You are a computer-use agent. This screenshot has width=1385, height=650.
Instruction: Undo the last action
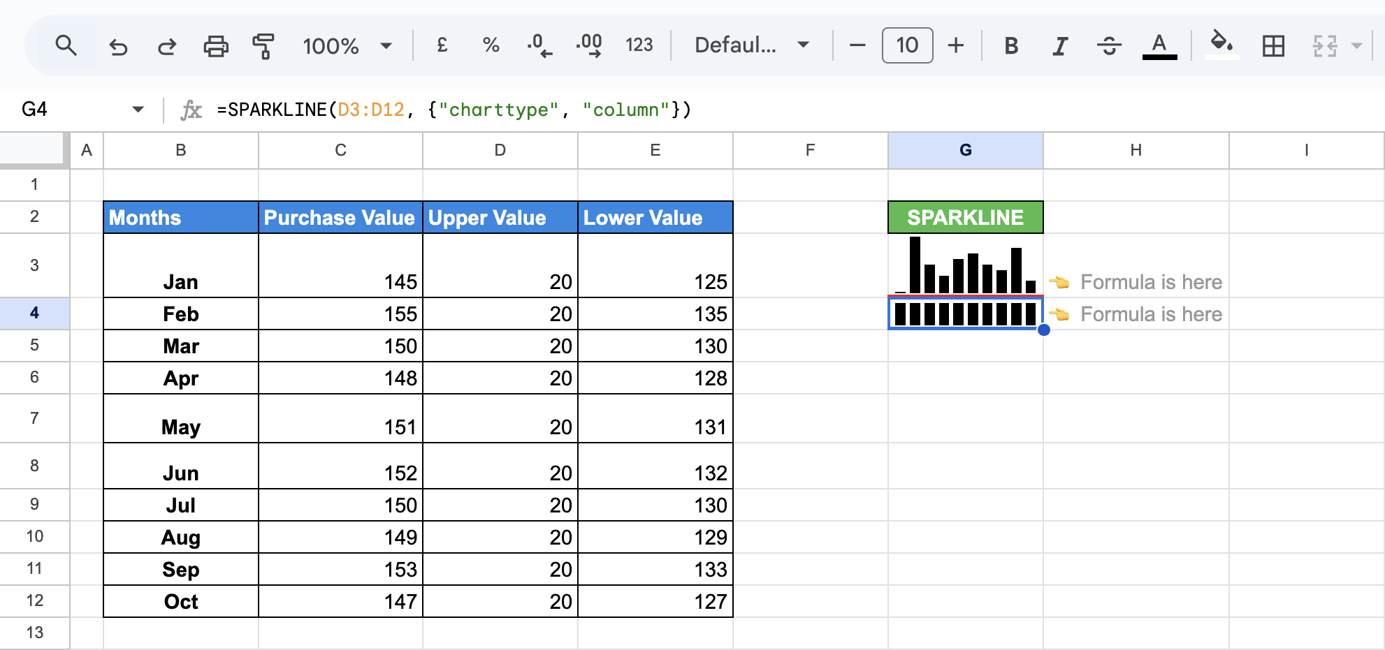[x=118, y=46]
